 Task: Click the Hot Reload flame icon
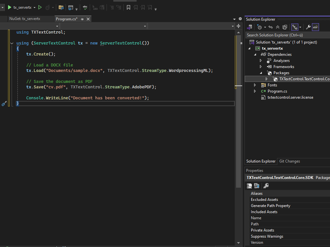tap(48, 7)
